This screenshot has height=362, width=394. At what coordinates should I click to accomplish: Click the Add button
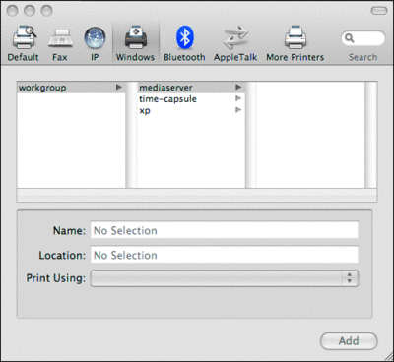pos(349,341)
